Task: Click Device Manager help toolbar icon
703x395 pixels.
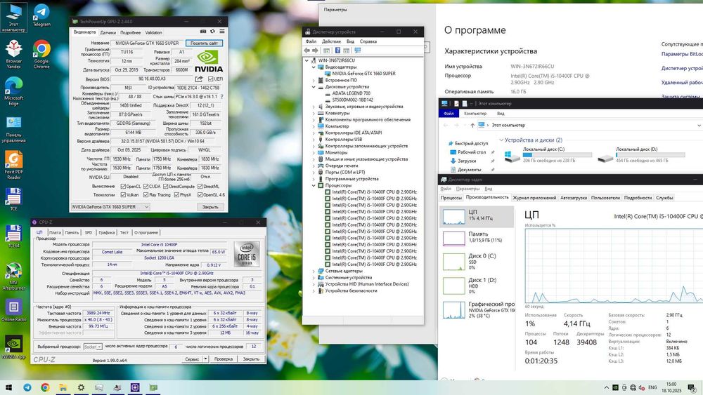Action: (x=337, y=51)
